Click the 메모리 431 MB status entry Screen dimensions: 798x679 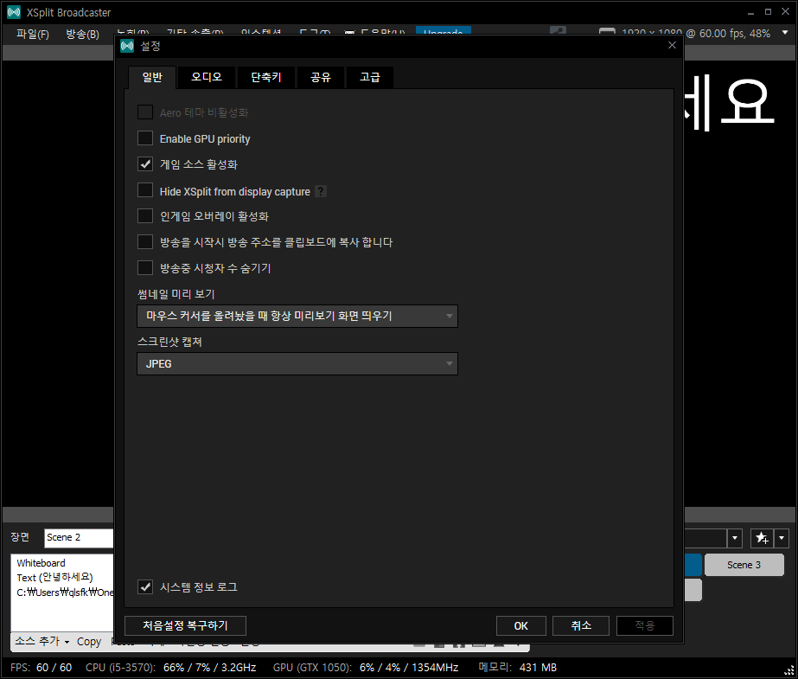518,667
